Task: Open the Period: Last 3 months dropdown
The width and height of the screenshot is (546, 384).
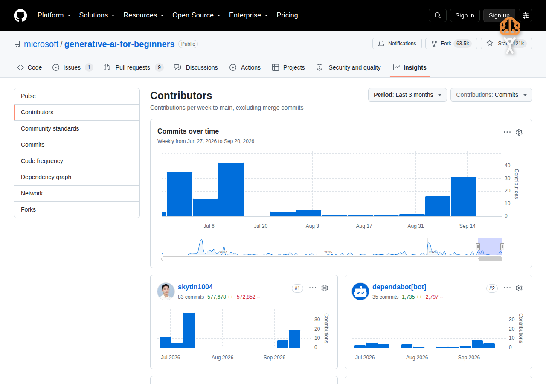Action: 407,95
